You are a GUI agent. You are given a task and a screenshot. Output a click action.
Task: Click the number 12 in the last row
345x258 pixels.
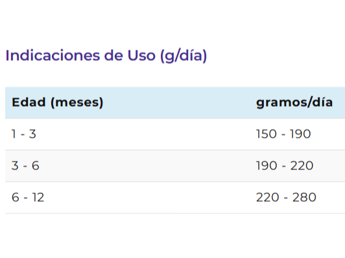pos(38,197)
